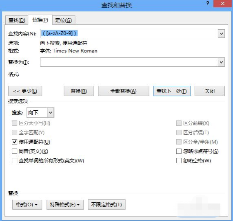Open the 格式(O) dropdown menu button

pyautogui.click(x=27, y=205)
